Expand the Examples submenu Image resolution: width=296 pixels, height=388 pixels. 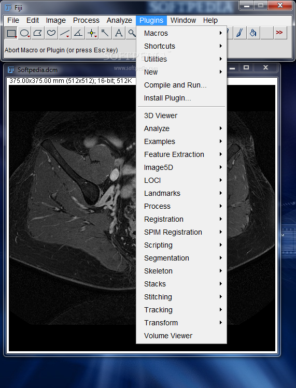(x=181, y=141)
